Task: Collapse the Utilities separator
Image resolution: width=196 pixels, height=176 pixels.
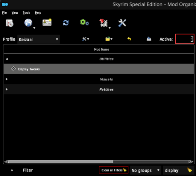Action: (x=7, y=59)
